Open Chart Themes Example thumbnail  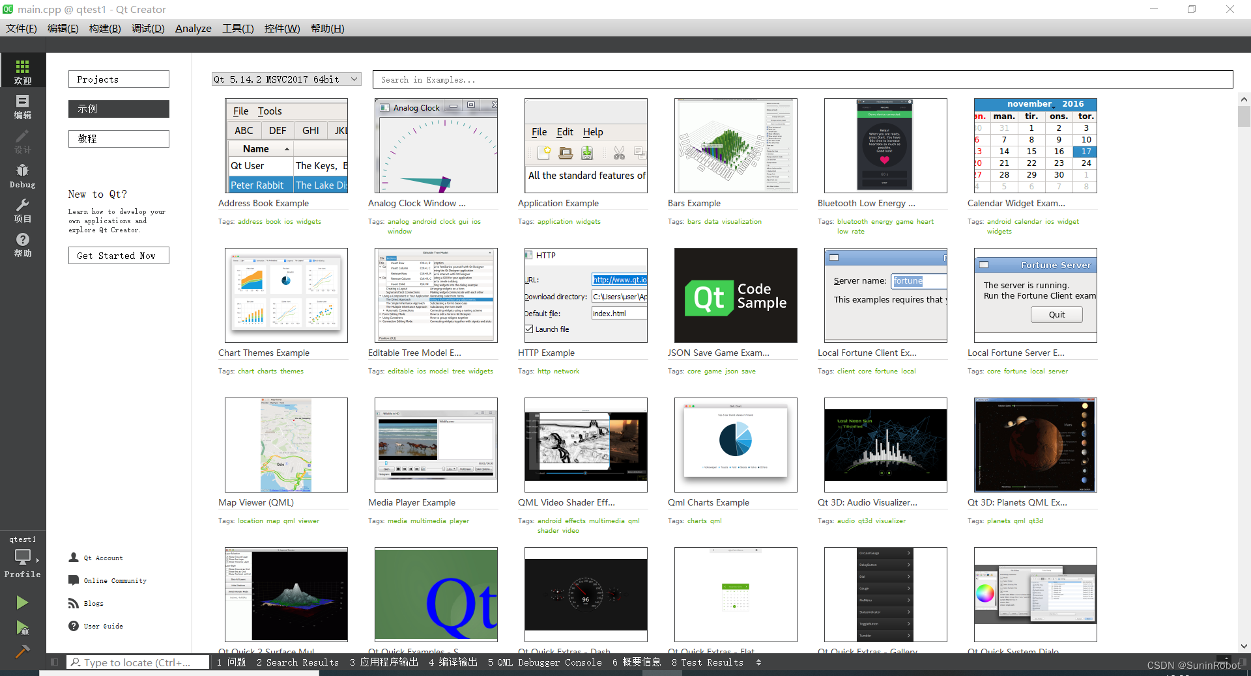pyautogui.click(x=286, y=295)
